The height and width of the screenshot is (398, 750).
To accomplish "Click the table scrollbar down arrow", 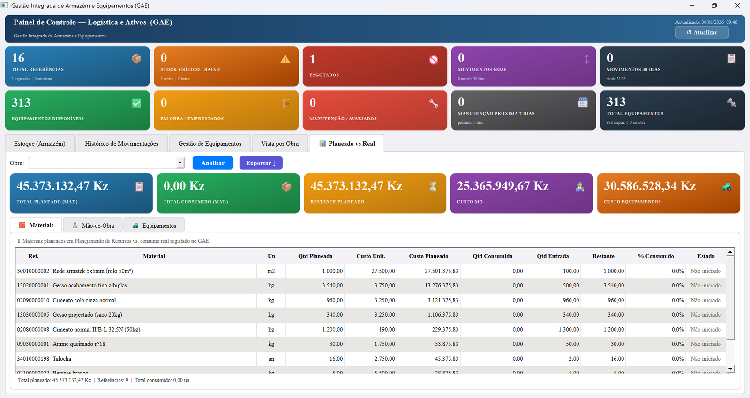I will tap(730, 369).
